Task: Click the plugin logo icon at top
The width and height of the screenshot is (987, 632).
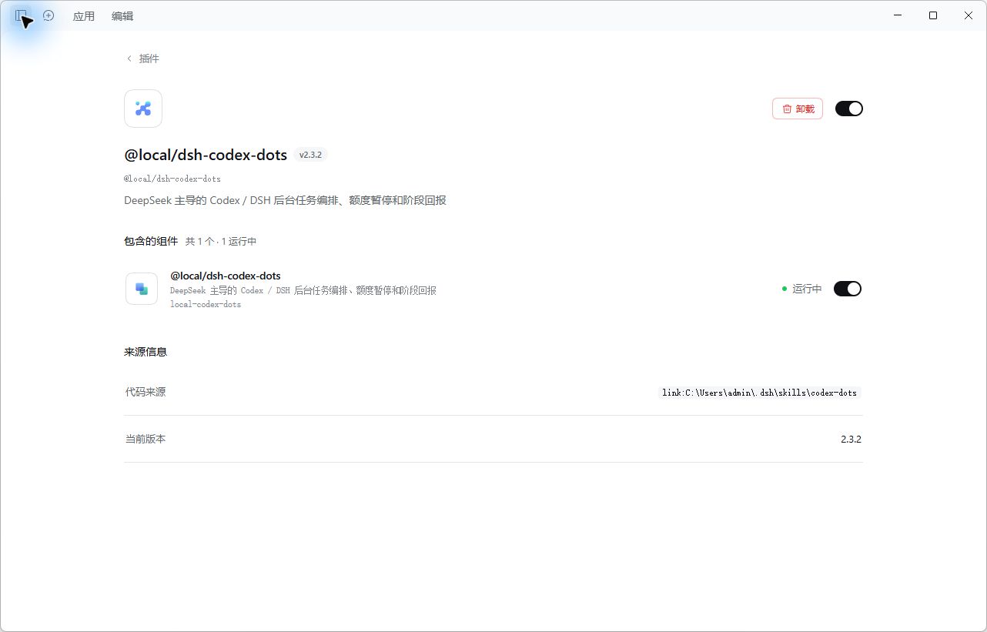Action: 143,109
